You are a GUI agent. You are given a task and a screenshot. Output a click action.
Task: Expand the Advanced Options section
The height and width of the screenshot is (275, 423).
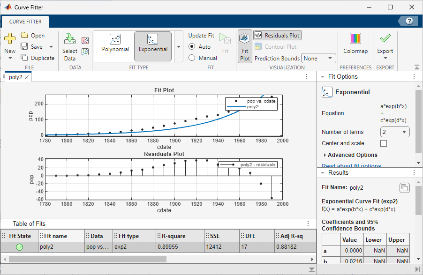coord(350,155)
